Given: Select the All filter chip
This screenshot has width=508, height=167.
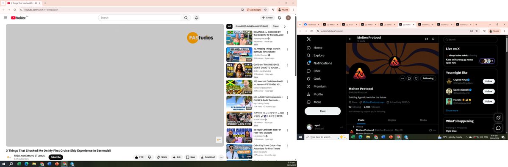Looking at the screenshot, I should [x=229, y=27].
